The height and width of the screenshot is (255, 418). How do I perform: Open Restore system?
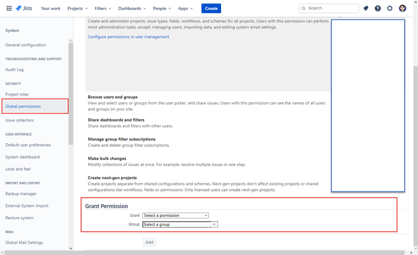[x=19, y=218]
